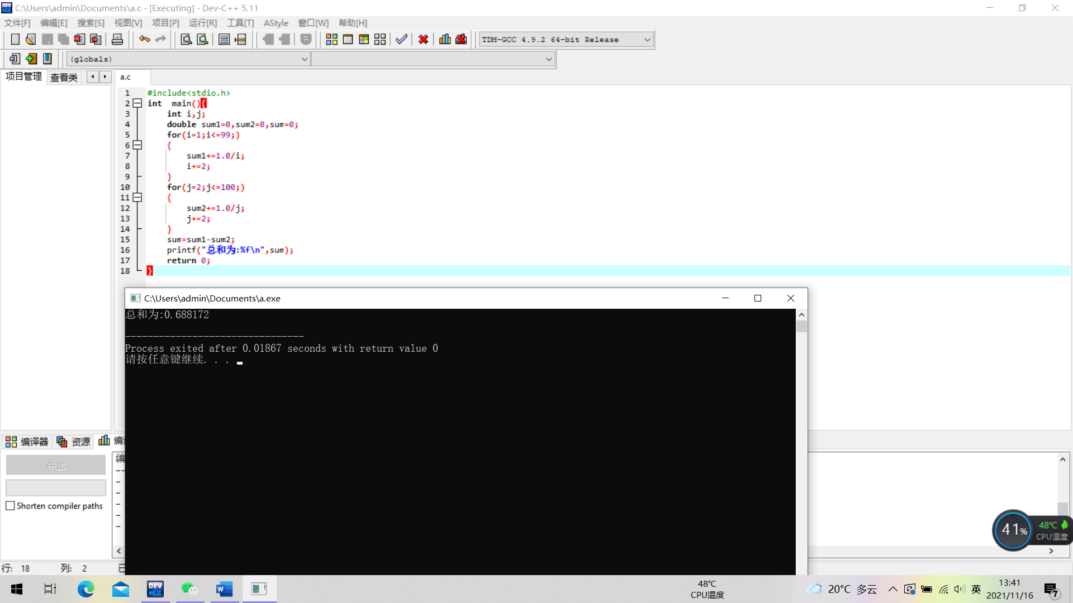Click the Find magnifier icon
Viewport: 1073px width, 603px height.
186,40
